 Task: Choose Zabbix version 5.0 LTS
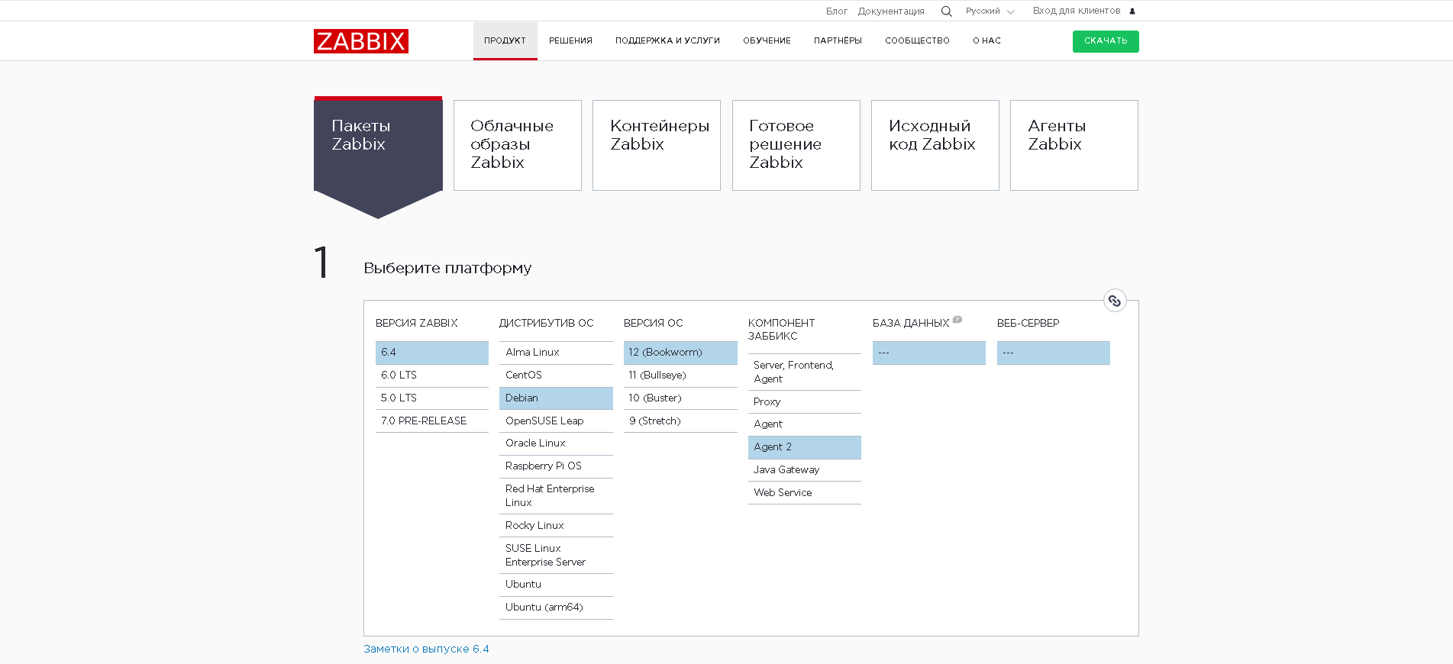[x=432, y=398]
